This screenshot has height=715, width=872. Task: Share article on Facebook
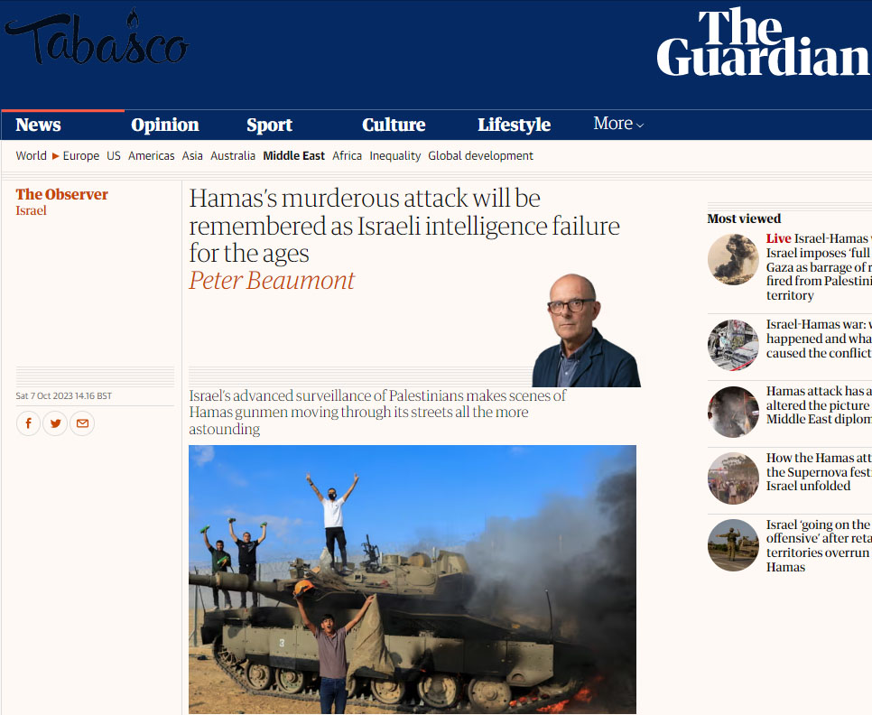click(x=28, y=423)
